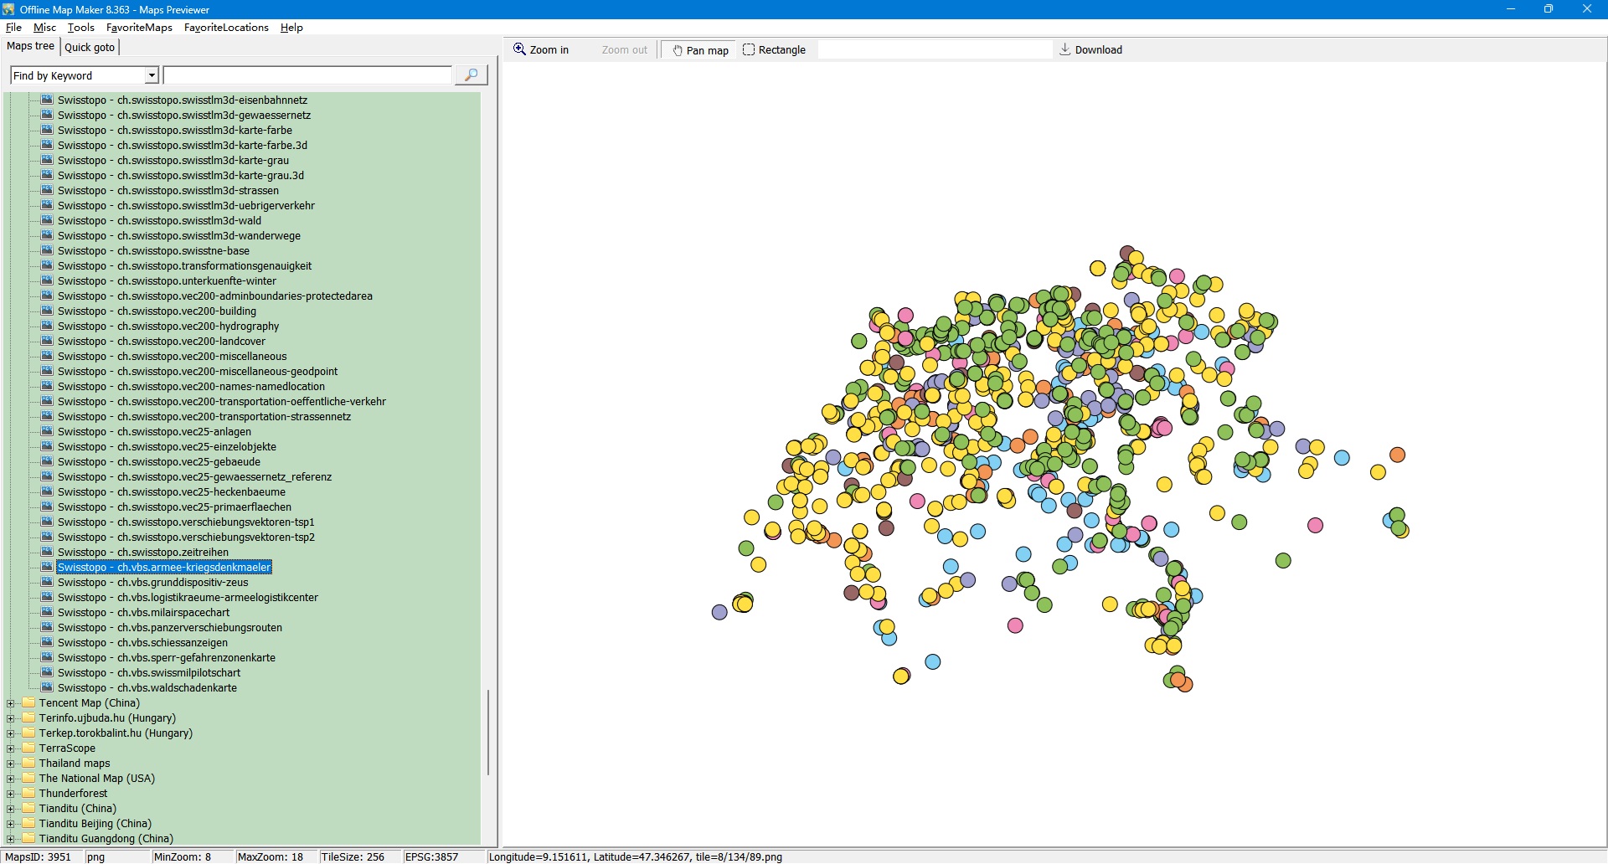The height and width of the screenshot is (864, 1608).
Task: Expand The National Map (USA) node
Action: coord(11,779)
